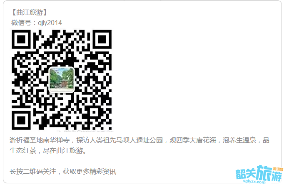Click the QR code's top-right finder square

pos(102,39)
